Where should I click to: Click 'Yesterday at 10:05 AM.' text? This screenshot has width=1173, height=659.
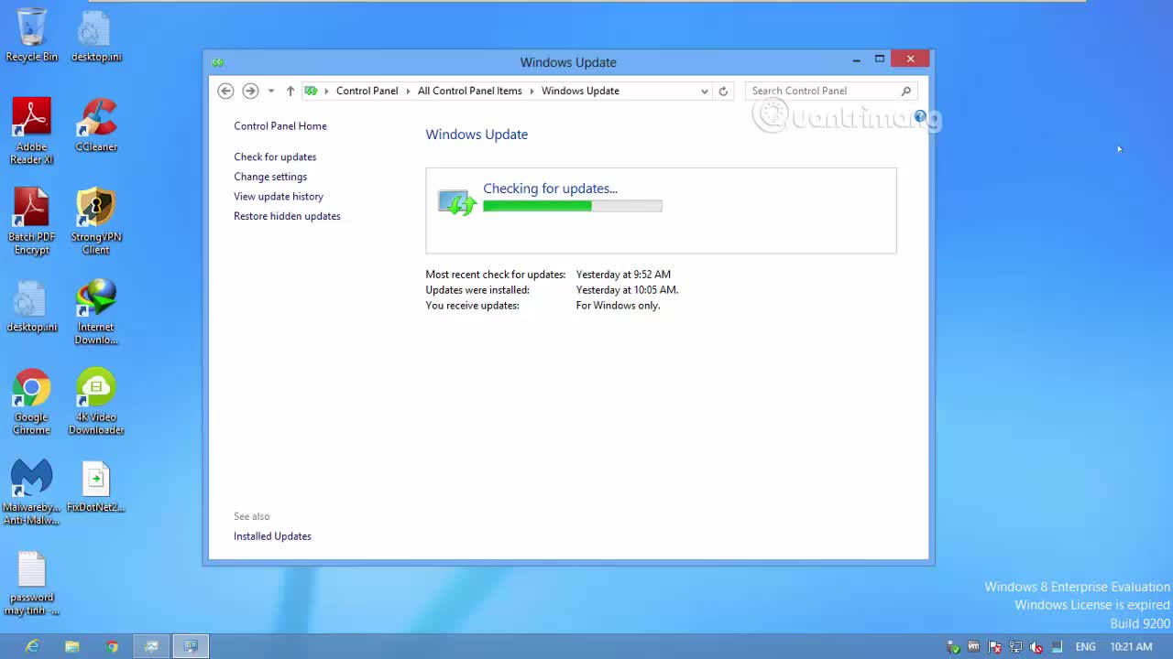pyautogui.click(x=627, y=290)
